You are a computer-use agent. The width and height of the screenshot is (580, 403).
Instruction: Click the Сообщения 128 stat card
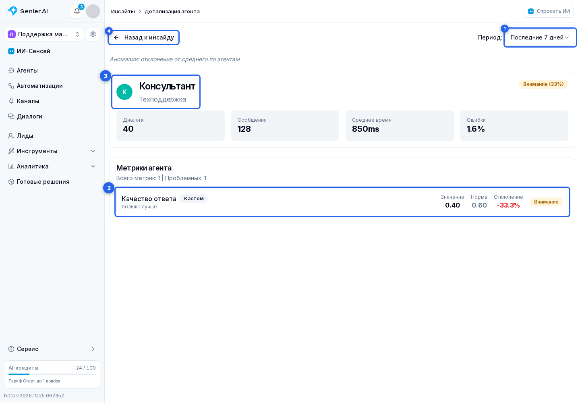tap(285, 126)
